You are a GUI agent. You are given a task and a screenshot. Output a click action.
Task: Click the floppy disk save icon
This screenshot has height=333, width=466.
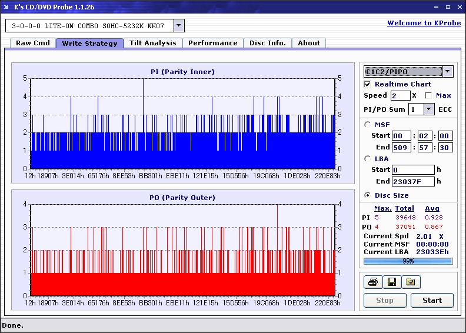click(392, 282)
